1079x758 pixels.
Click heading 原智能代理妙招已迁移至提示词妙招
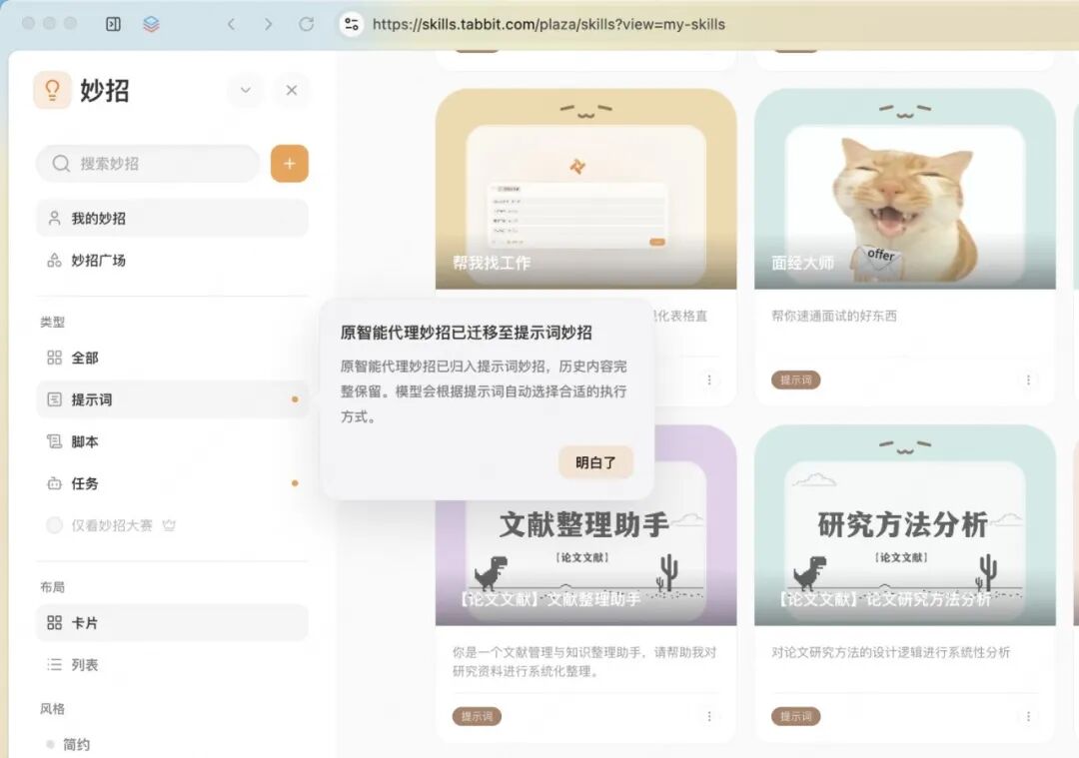466,333
